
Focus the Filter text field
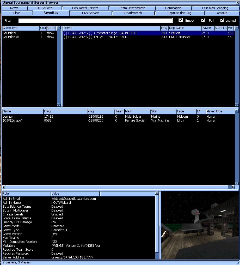[x=95, y=20]
